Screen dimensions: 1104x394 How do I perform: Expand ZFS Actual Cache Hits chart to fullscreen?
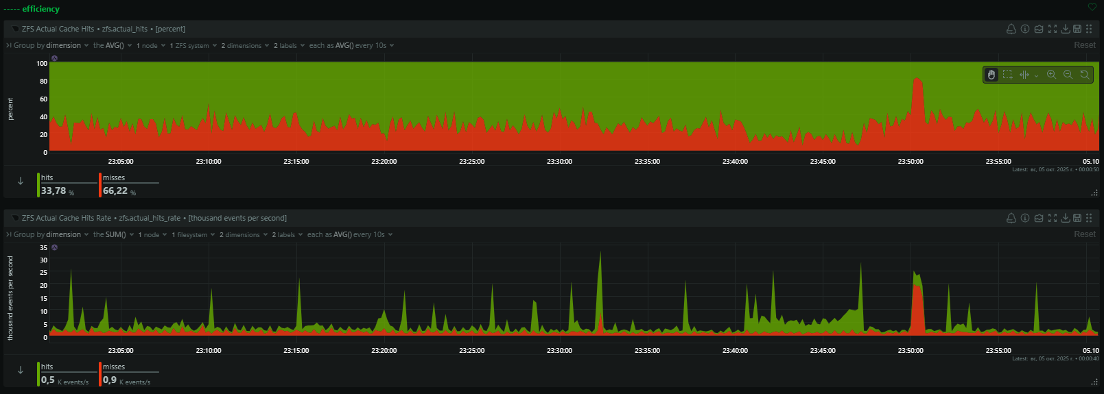pyautogui.click(x=1053, y=29)
